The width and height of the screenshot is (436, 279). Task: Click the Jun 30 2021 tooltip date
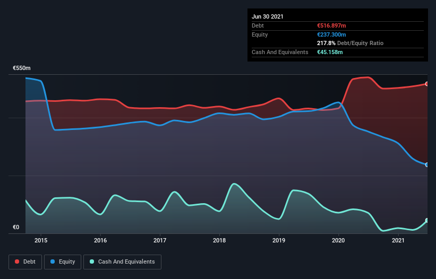pyautogui.click(x=268, y=16)
